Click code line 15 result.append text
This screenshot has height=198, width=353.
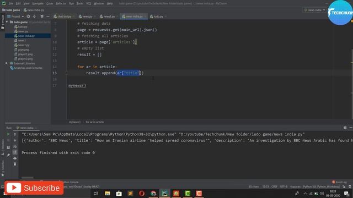[x=115, y=73]
